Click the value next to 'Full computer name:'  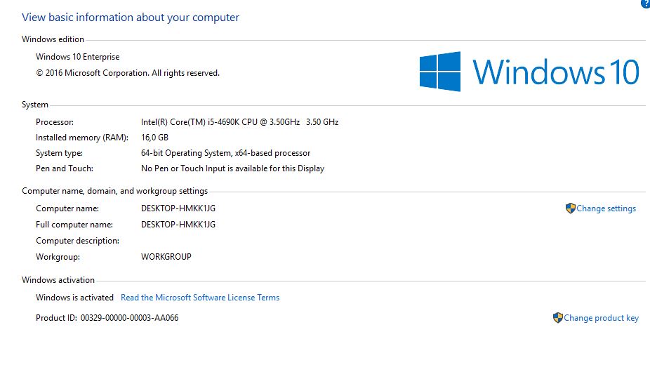pyautogui.click(x=178, y=225)
